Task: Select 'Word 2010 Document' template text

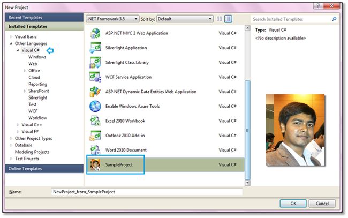Action: pyautogui.click(x=126, y=150)
